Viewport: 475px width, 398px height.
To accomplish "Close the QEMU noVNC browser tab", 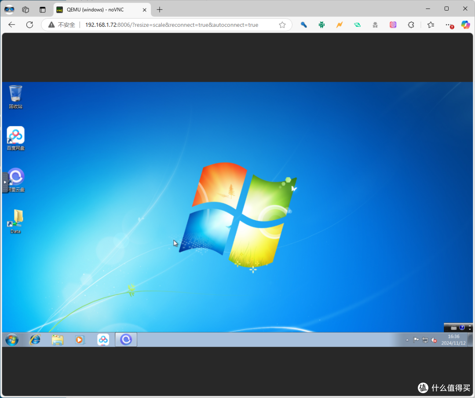I will [145, 10].
